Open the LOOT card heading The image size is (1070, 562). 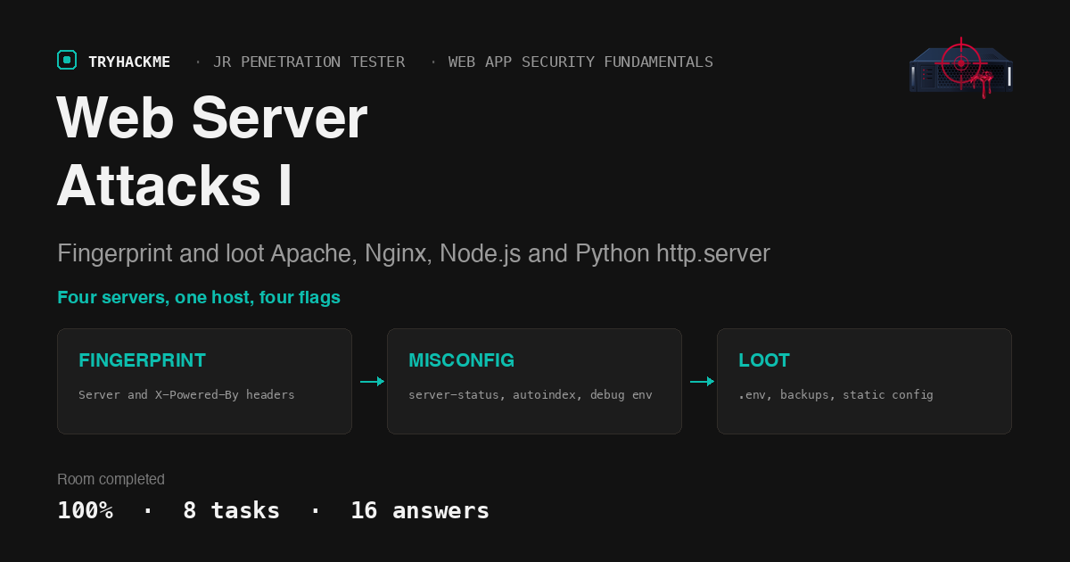764,360
